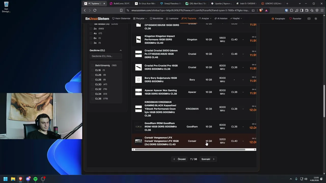
Task: Expand the Araçlar navigation dropdown
Action: pos(205,19)
